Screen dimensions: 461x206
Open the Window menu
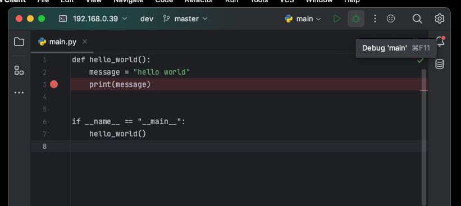(x=319, y=1)
